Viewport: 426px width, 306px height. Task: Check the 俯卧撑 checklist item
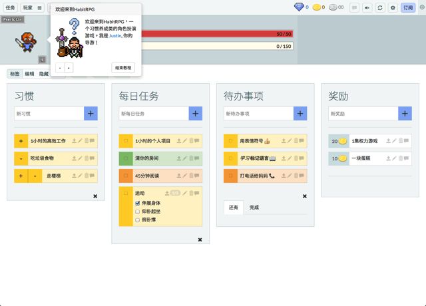138,220
